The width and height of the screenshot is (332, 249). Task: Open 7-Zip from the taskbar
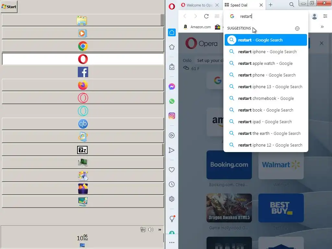point(82,150)
